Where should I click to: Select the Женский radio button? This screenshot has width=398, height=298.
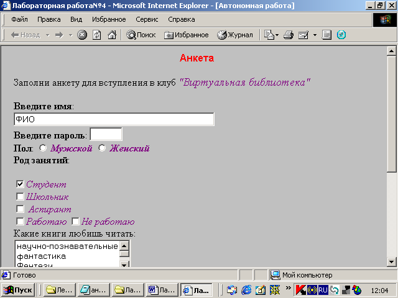tap(102, 148)
